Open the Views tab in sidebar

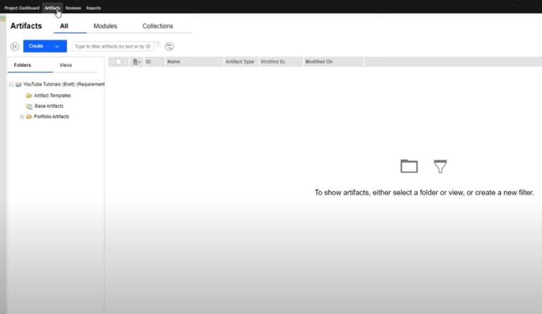[66, 65]
